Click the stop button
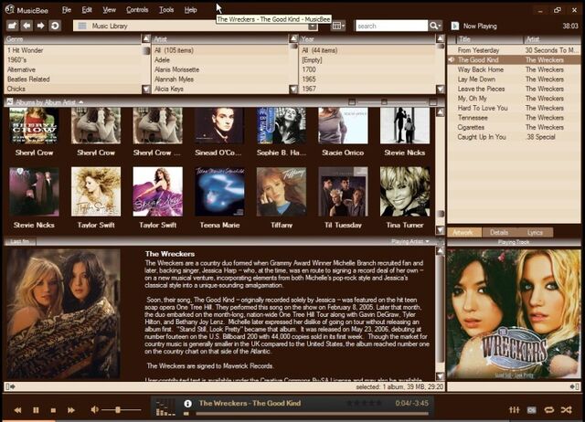 click(53, 410)
